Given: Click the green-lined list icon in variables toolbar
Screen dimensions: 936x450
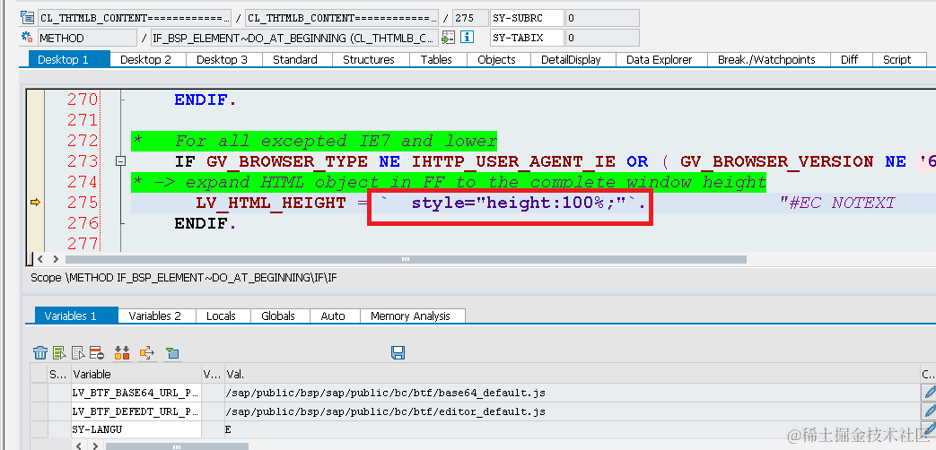Looking at the screenshot, I should 59,353.
